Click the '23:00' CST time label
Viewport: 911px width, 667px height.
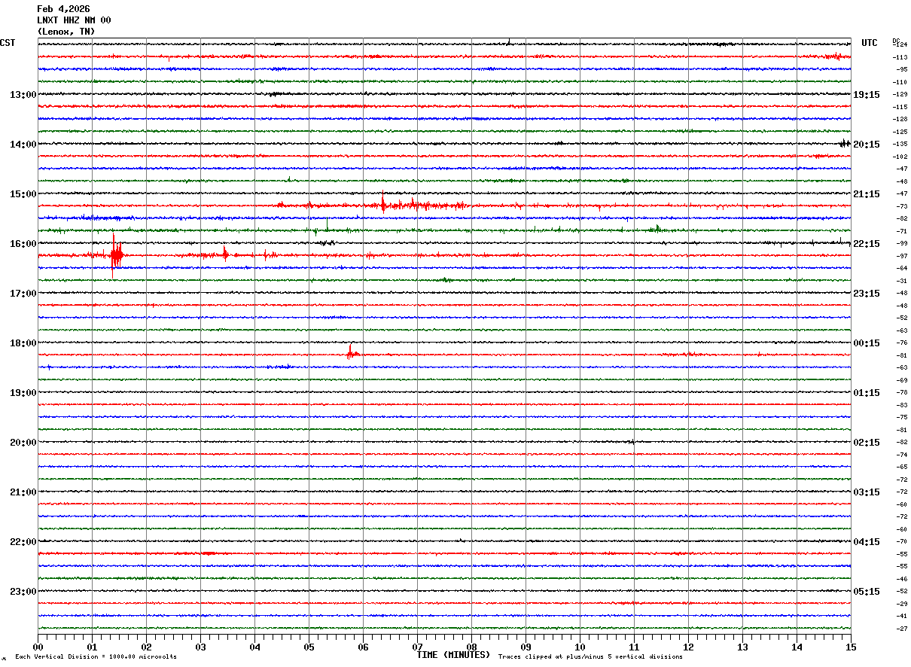click(23, 592)
